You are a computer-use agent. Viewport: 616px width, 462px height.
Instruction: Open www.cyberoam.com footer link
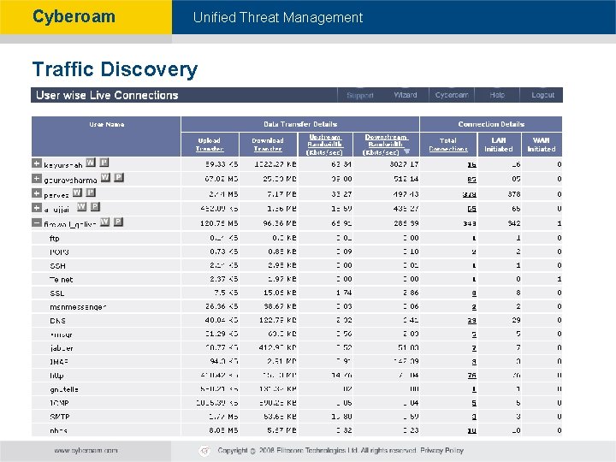click(x=86, y=450)
